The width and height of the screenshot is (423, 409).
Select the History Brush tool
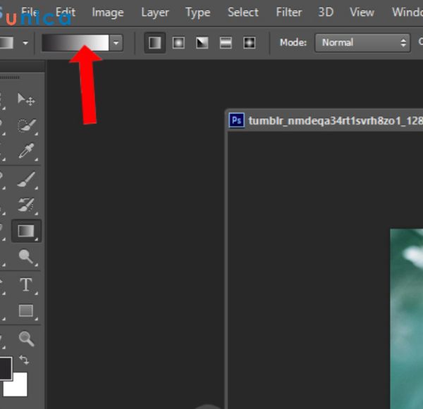click(x=26, y=206)
